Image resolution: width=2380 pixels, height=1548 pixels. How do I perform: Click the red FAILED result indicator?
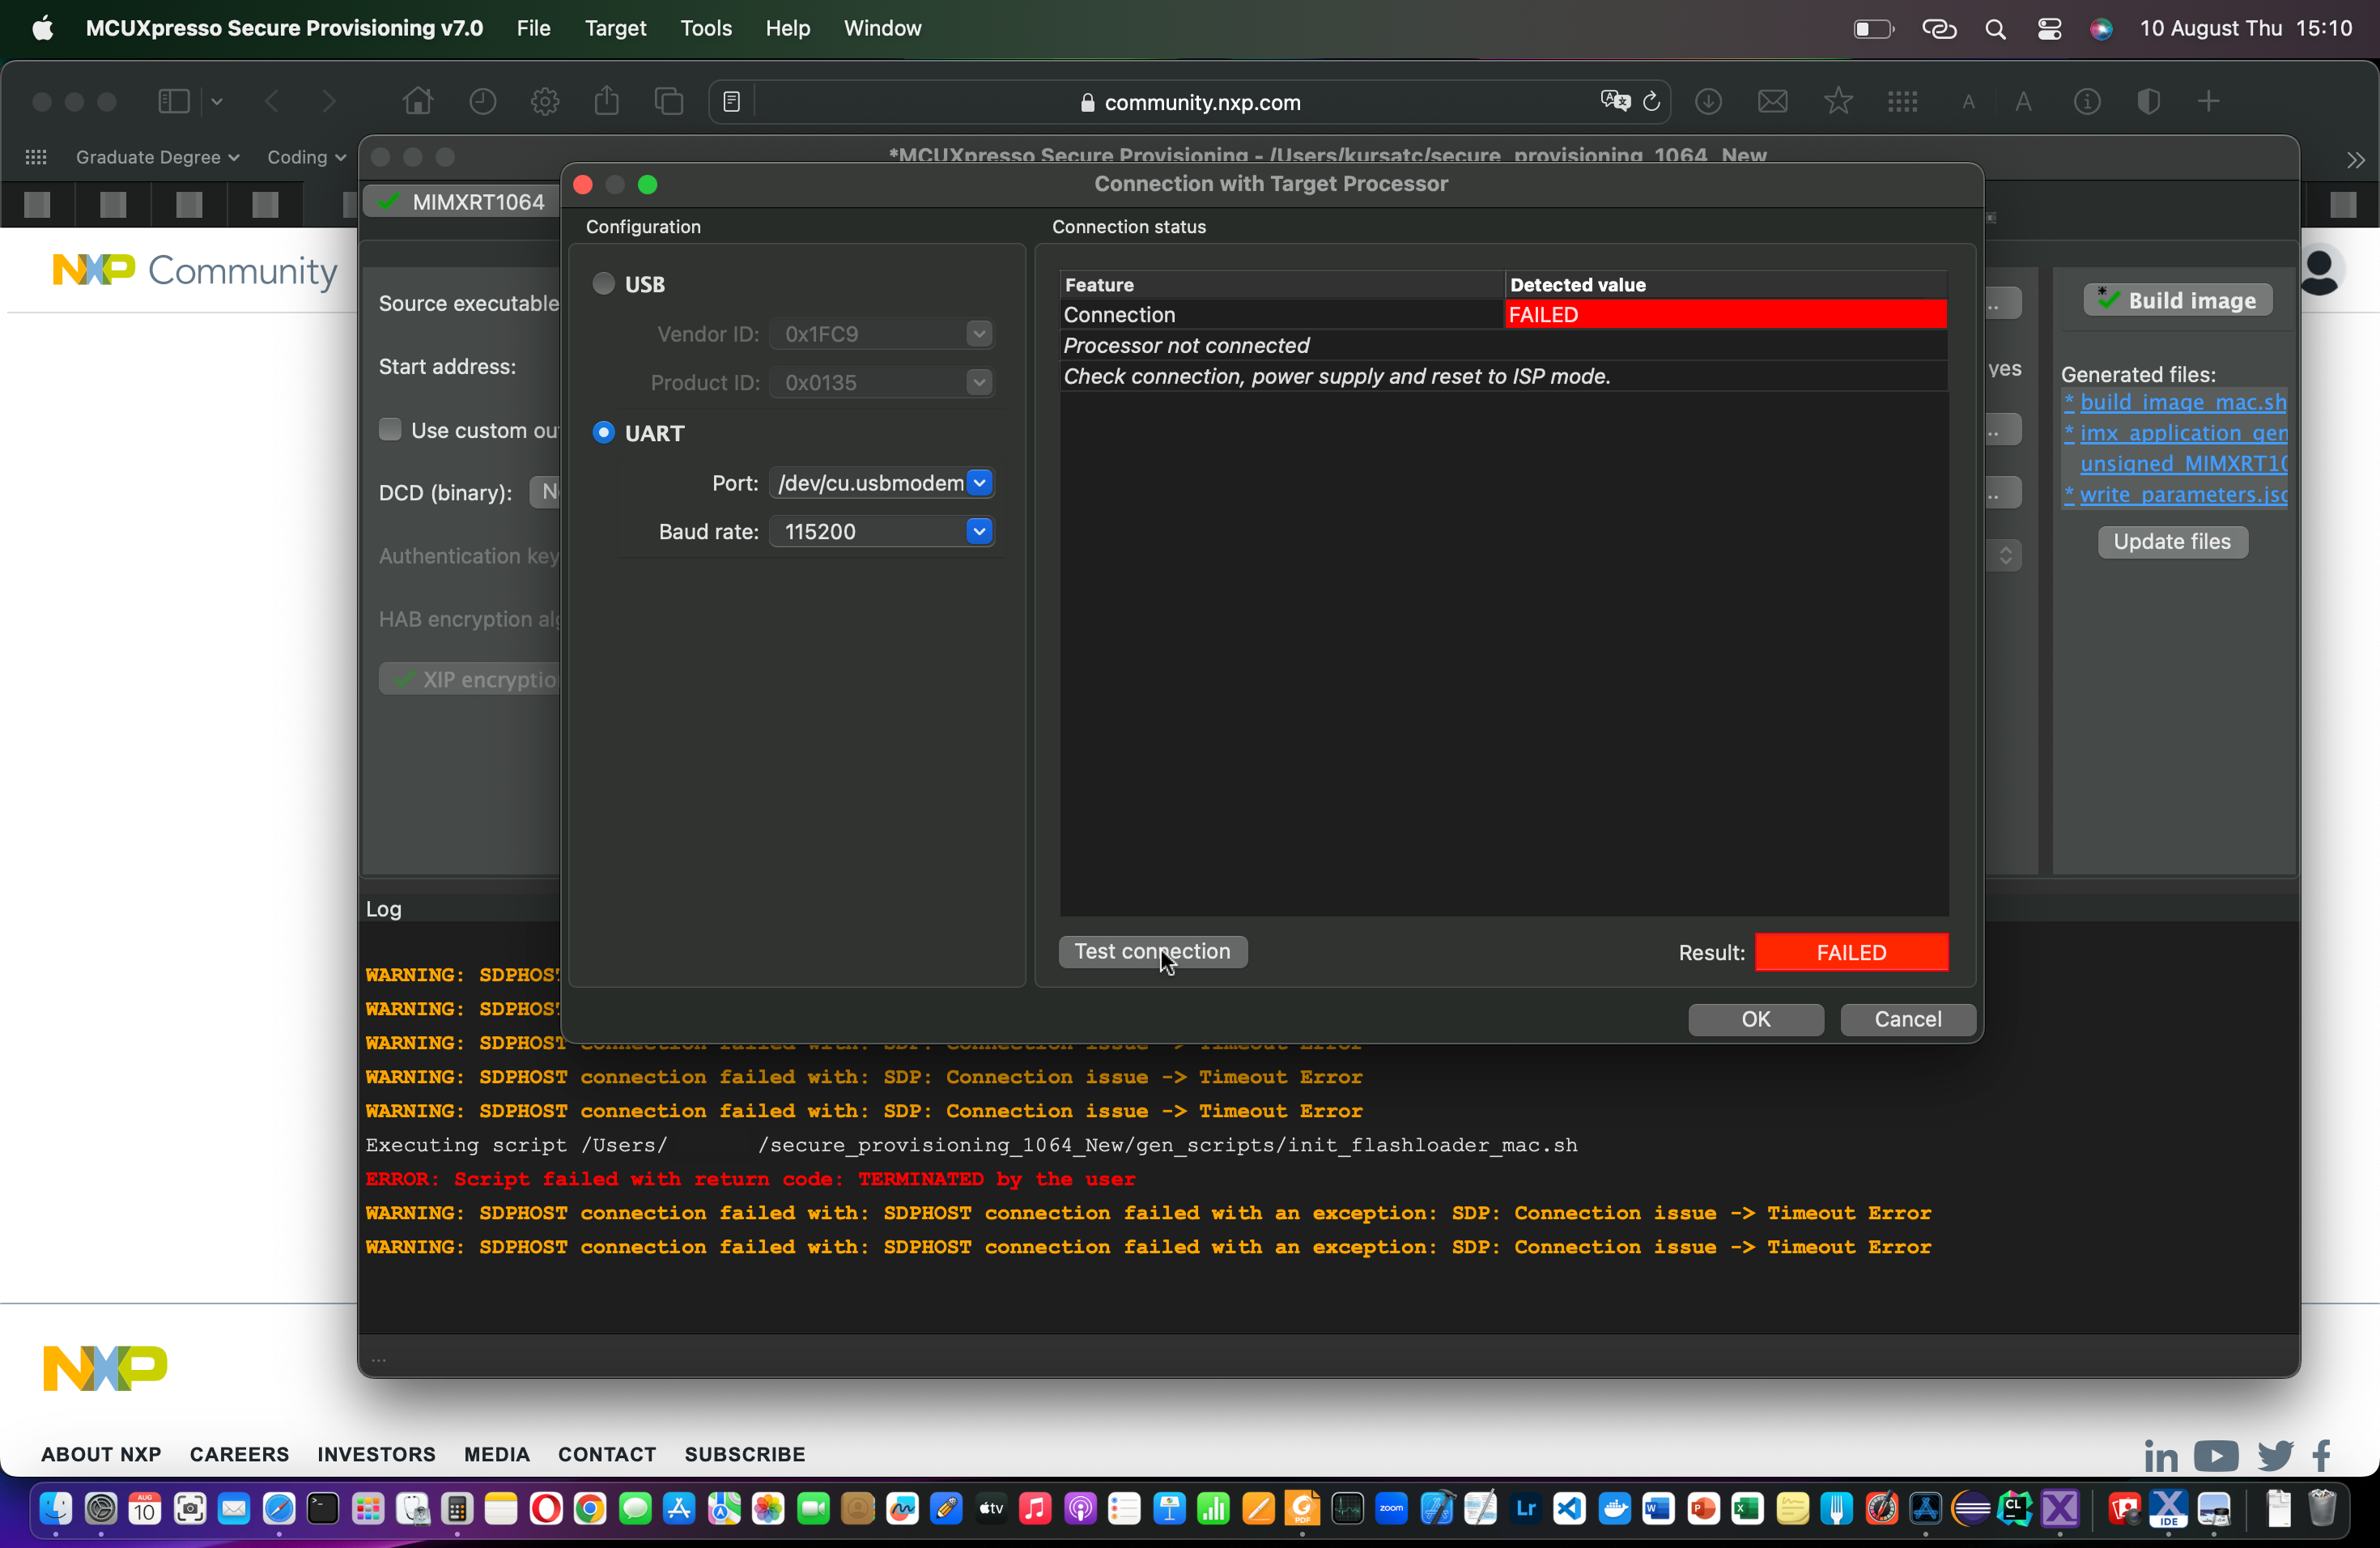[x=1850, y=952]
